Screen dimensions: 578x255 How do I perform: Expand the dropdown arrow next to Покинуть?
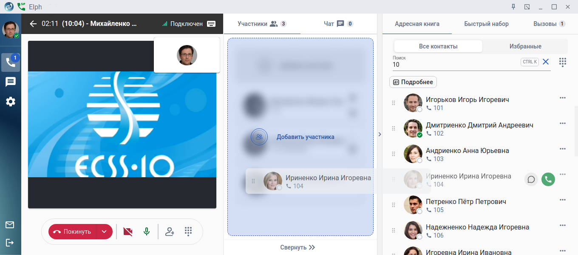tap(104, 232)
